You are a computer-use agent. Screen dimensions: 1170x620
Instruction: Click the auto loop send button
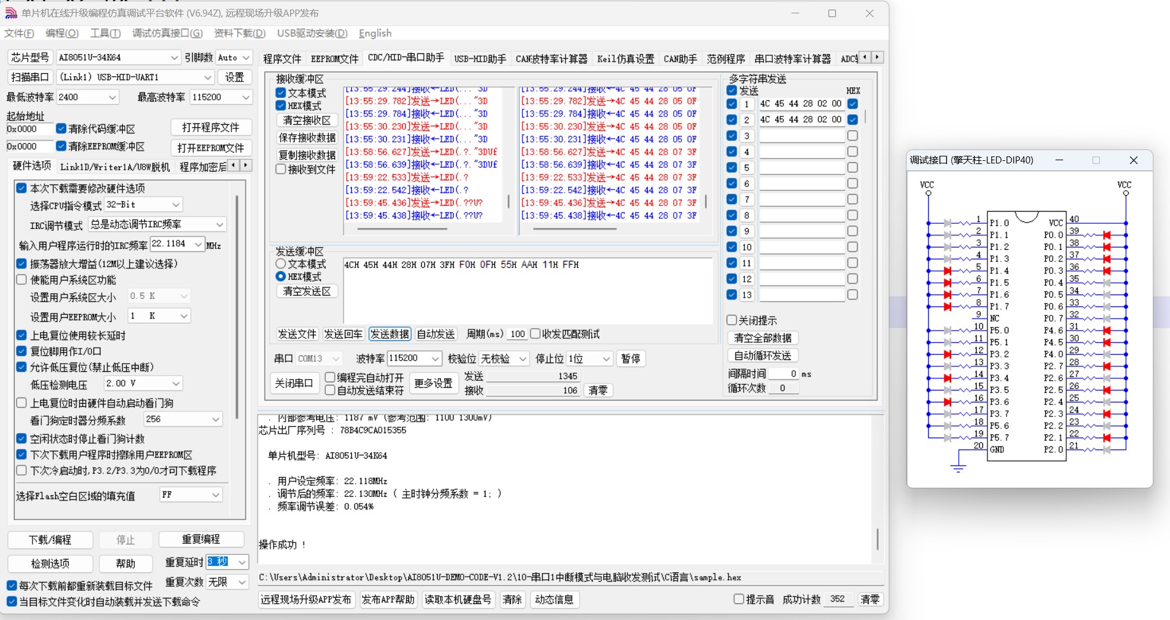click(762, 355)
